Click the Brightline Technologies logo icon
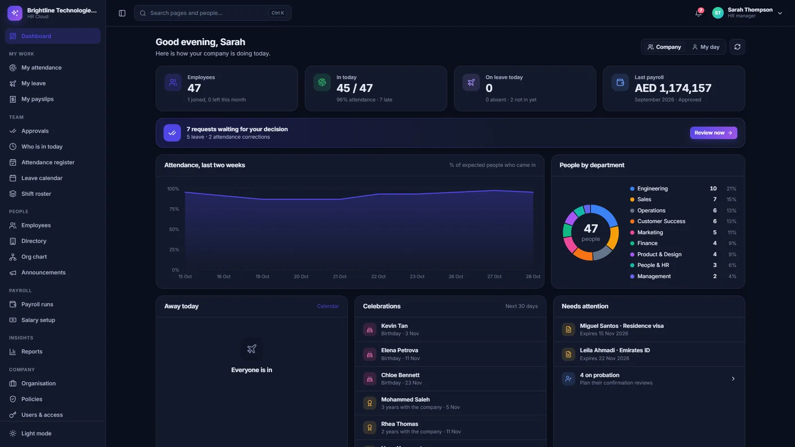The height and width of the screenshot is (447, 795). (x=15, y=13)
